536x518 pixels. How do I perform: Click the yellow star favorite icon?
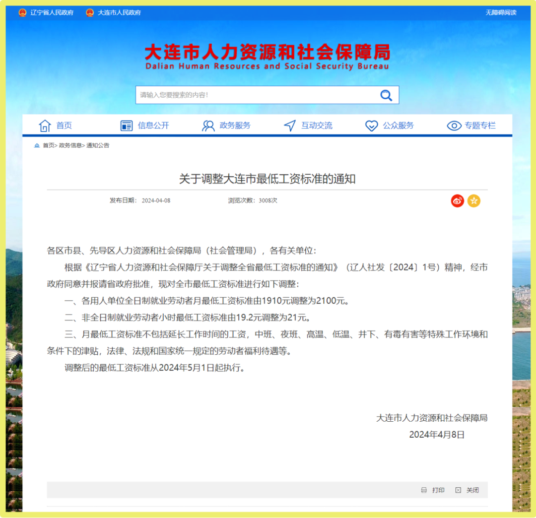click(x=474, y=201)
